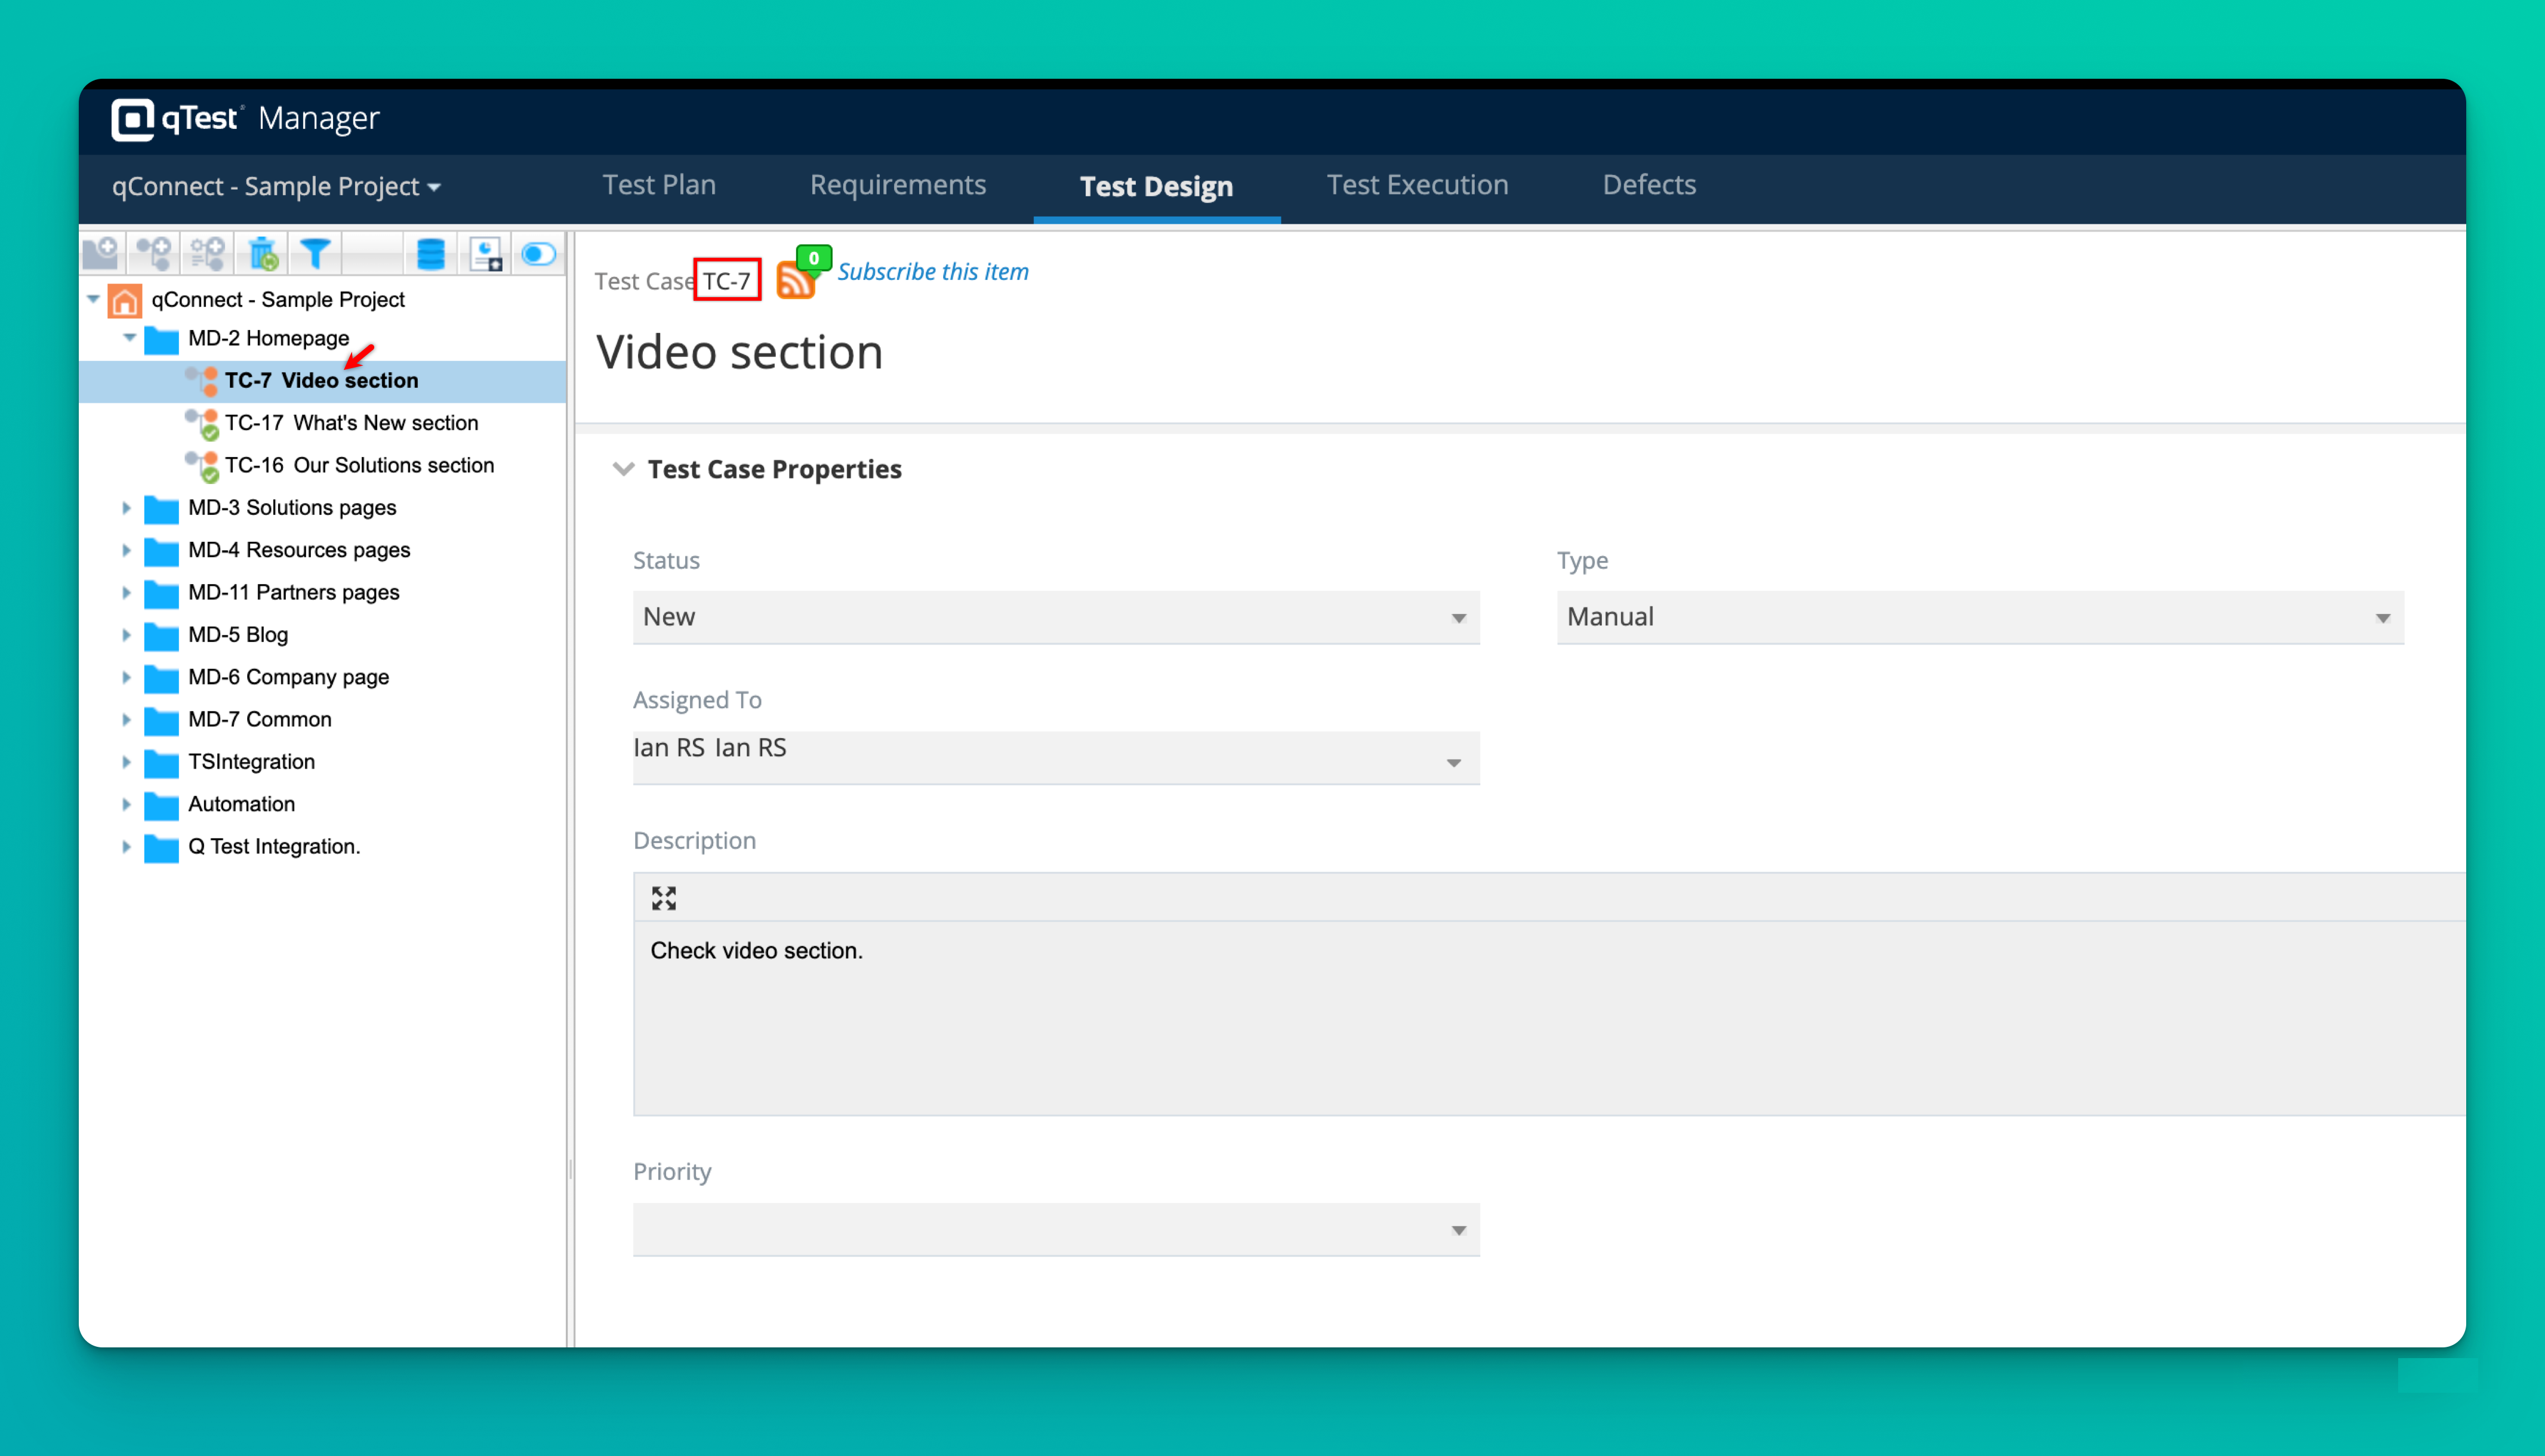Open the Priority dropdown
This screenshot has height=1456, width=2545.
1055,1229
